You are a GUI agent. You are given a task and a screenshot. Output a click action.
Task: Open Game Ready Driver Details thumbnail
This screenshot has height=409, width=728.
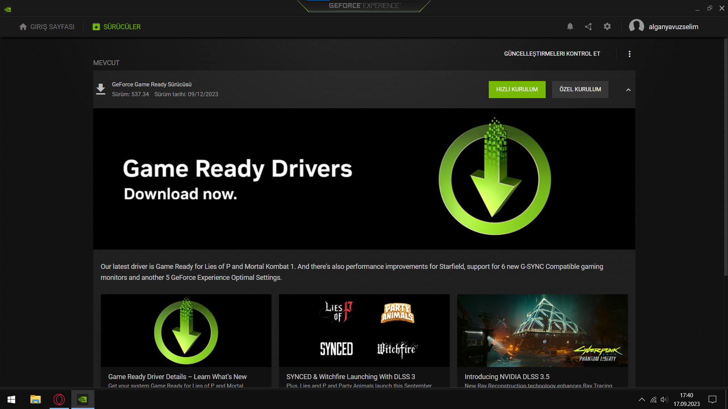click(186, 331)
